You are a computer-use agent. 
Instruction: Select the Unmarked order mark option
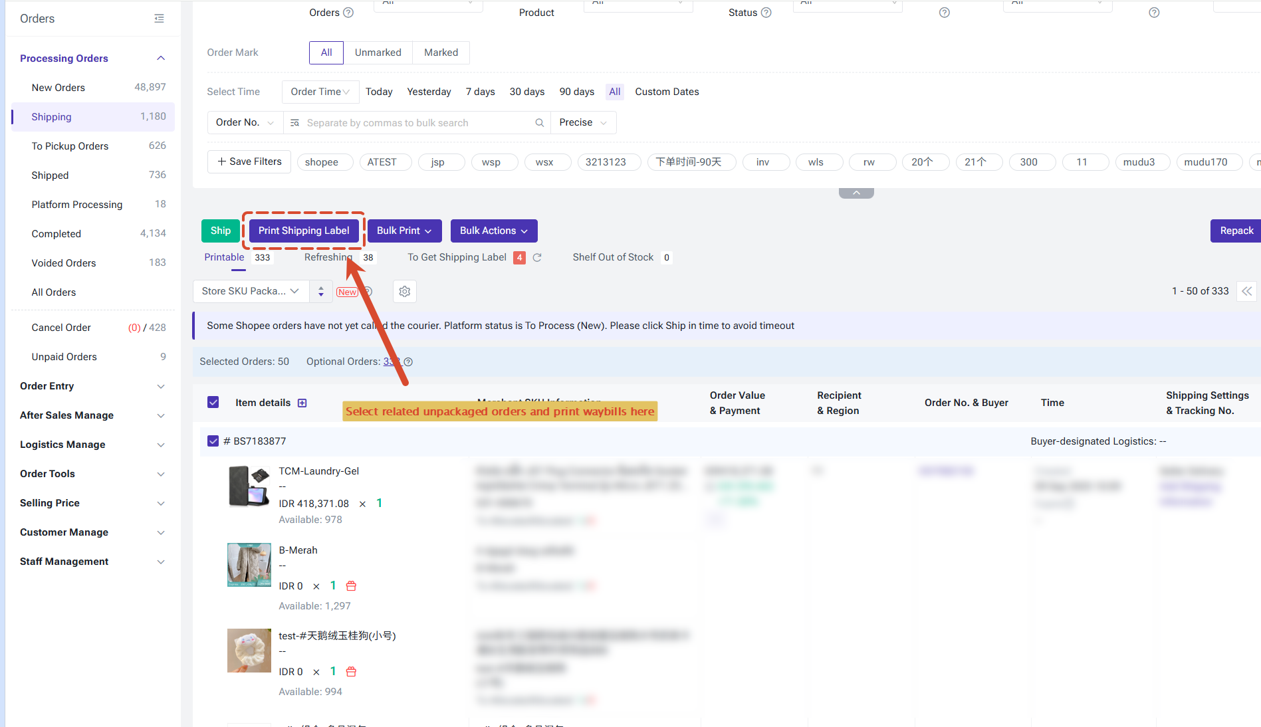tap(378, 52)
